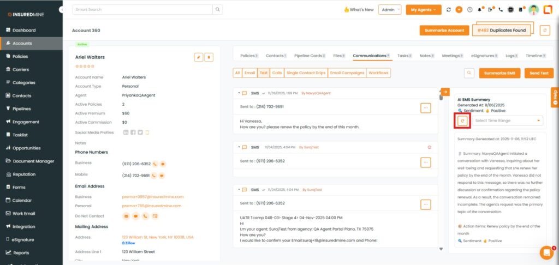
Task: Open the Select Time Range dropdown
Action: point(508,121)
